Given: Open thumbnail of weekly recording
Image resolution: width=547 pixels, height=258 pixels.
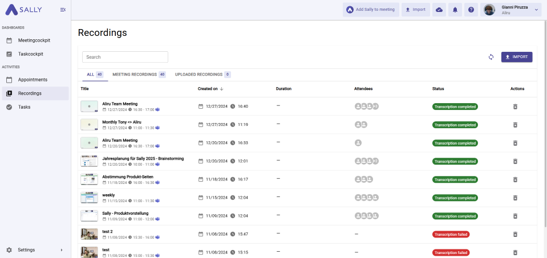Looking at the screenshot, I should click(x=90, y=198).
